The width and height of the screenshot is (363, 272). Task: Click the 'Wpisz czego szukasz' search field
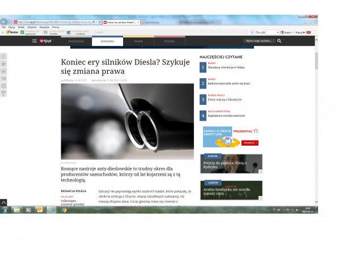[x=259, y=41]
